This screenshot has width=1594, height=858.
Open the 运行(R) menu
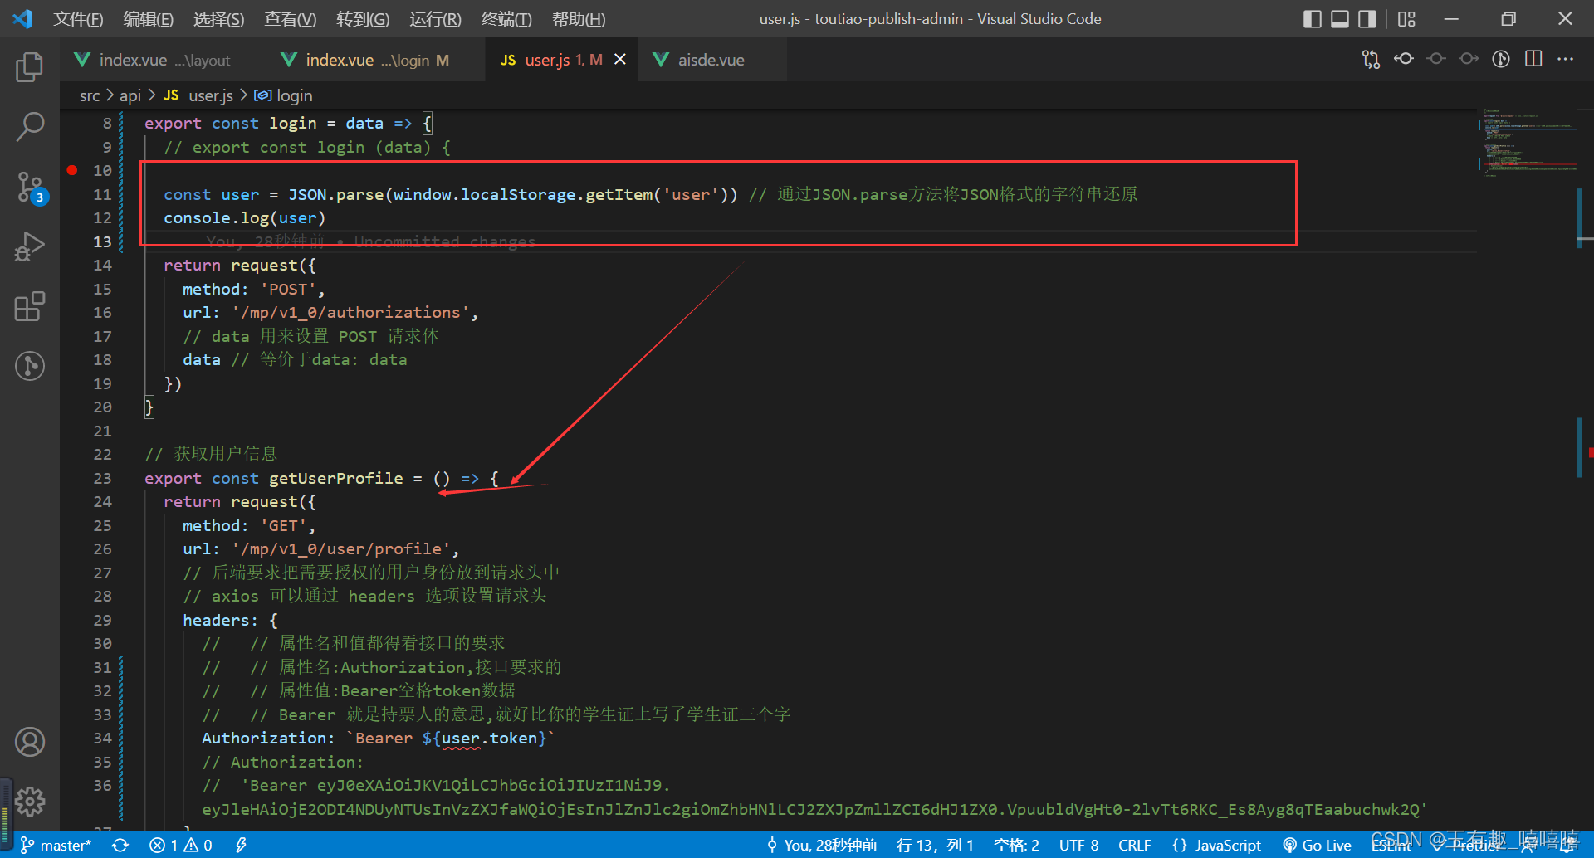point(435,19)
